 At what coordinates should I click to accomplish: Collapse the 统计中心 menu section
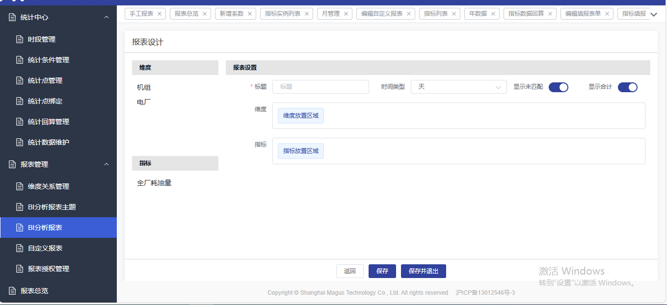tap(107, 17)
